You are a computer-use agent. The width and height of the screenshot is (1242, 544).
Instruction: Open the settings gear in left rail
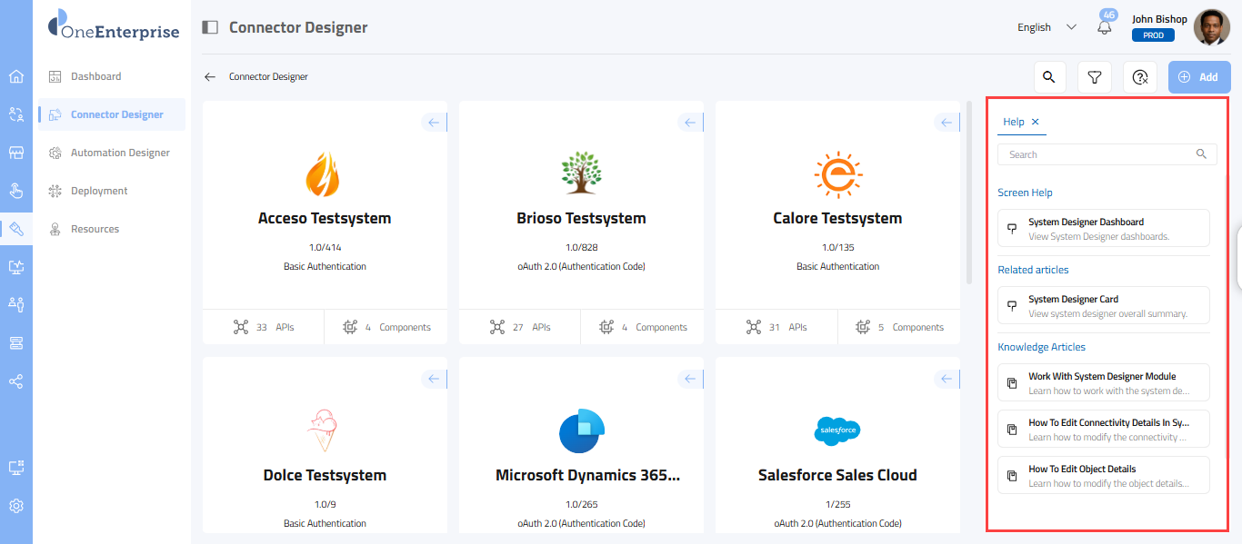tap(16, 506)
